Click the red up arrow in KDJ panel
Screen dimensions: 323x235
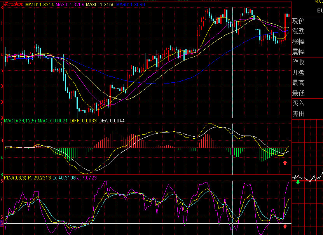tap(285, 226)
